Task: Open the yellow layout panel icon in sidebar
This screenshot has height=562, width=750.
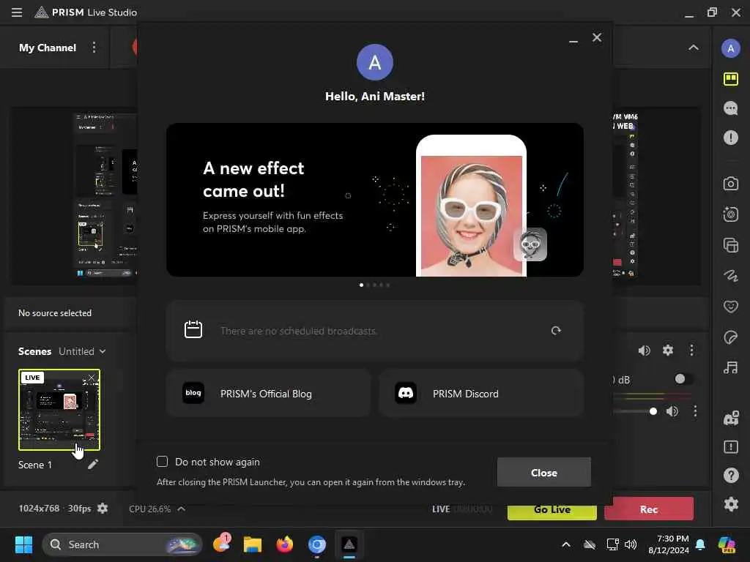Action: click(730, 79)
